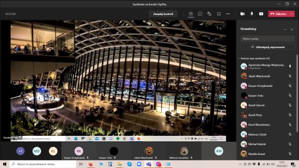This screenshot has width=299, height=168.
Task: Click the Windows taskbar search box
Action: tap(43, 164)
